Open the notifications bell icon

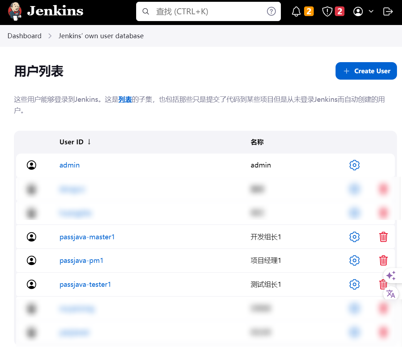[296, 12]
